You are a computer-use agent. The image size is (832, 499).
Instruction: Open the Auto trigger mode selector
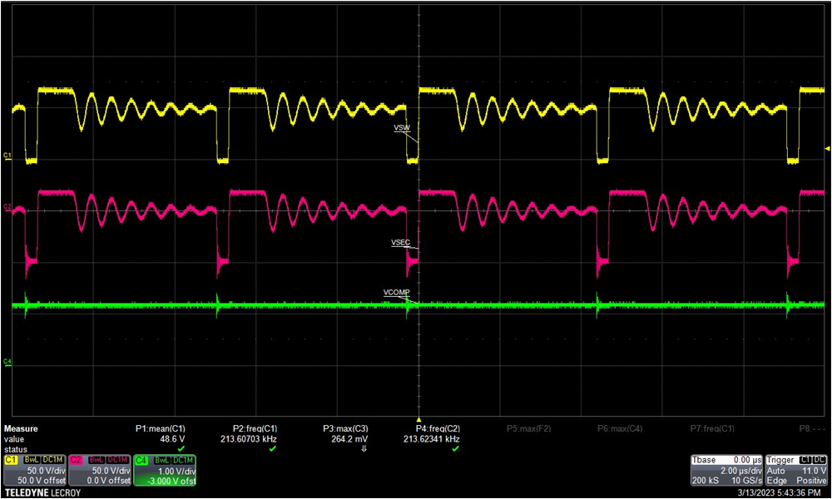pos(775,471)
